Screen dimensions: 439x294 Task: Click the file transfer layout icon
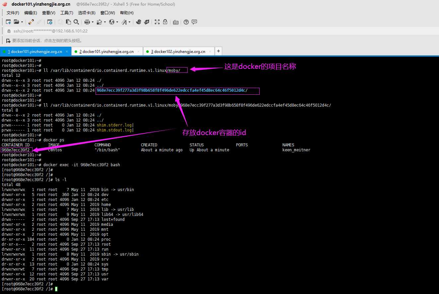click(x=99, y=22)
